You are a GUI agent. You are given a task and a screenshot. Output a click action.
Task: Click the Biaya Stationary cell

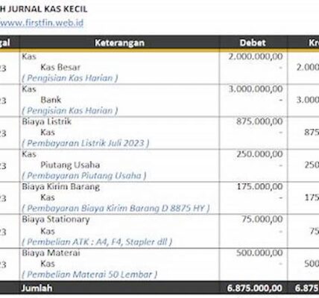(x=56, y=220)
